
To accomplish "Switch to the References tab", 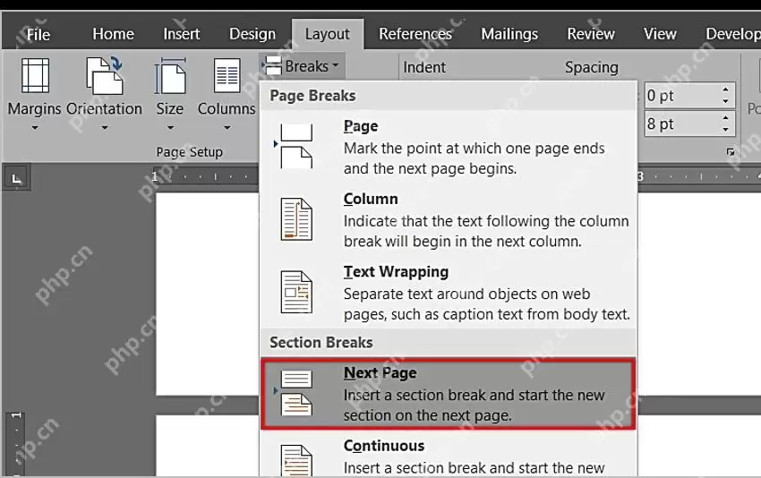I will point(415,34).
